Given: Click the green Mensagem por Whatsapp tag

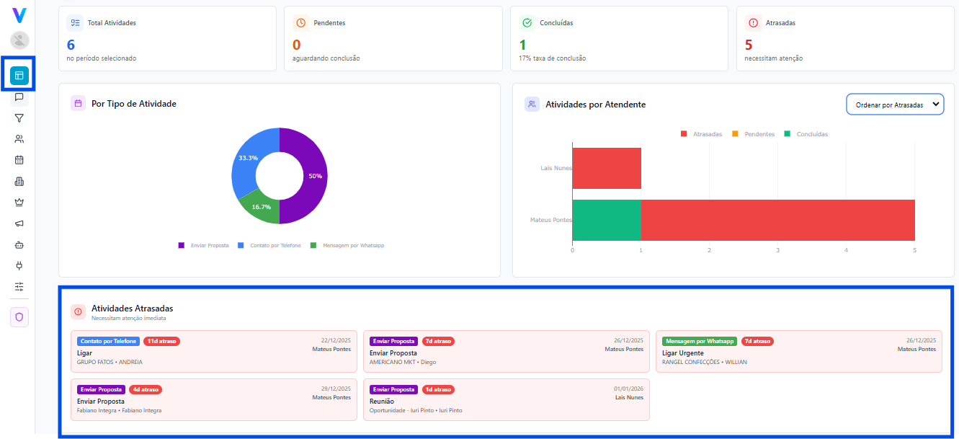Looking at the screenshot, I should [x=700, y=341].
